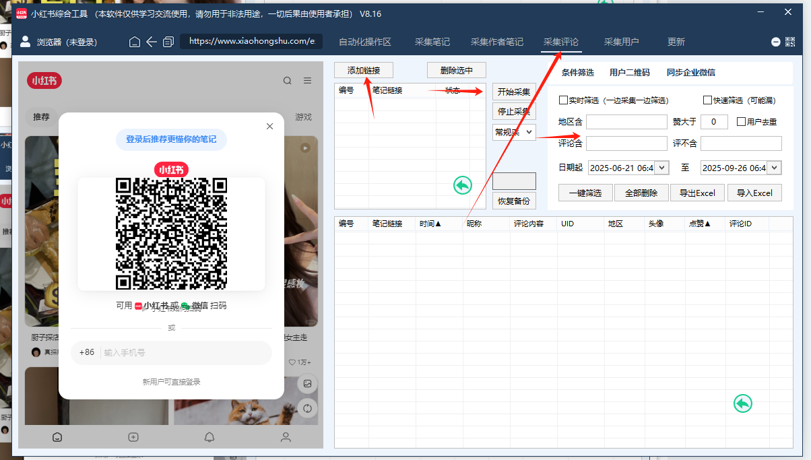
Task: Click the 添加链接 button
Action: click(364, 70)
